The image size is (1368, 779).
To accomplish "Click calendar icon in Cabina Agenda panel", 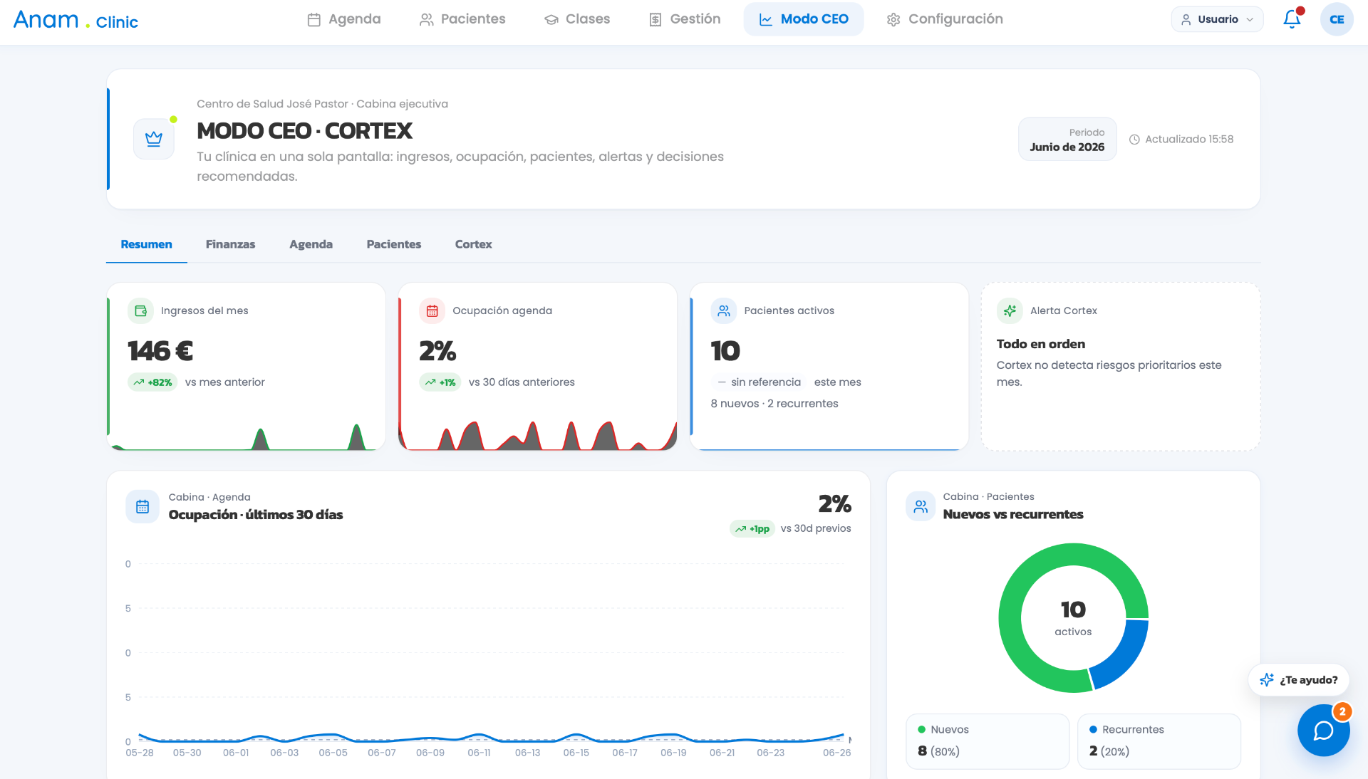I will (x=142, y=506).
